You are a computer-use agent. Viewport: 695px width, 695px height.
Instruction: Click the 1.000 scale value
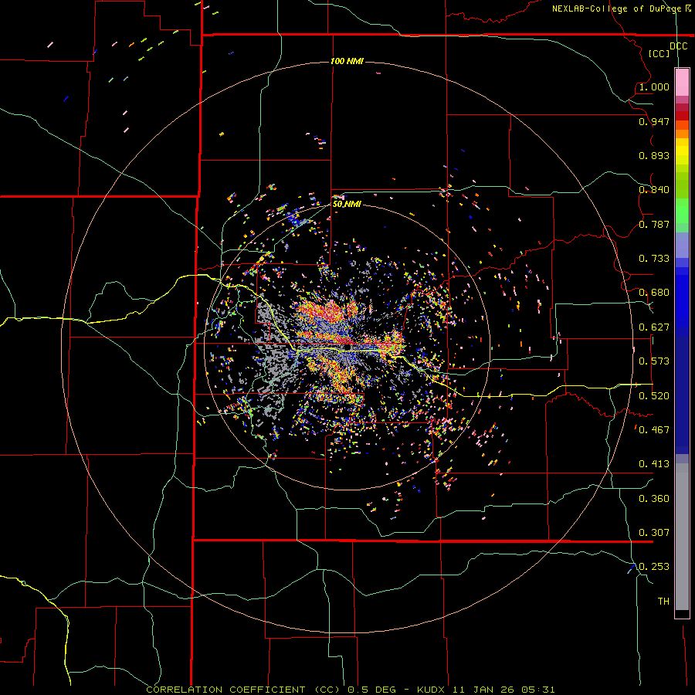(x=654, y=86)
